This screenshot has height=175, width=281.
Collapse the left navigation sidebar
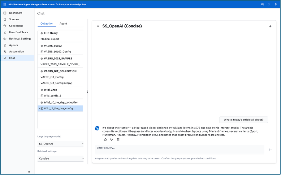[x=29, y=172]
